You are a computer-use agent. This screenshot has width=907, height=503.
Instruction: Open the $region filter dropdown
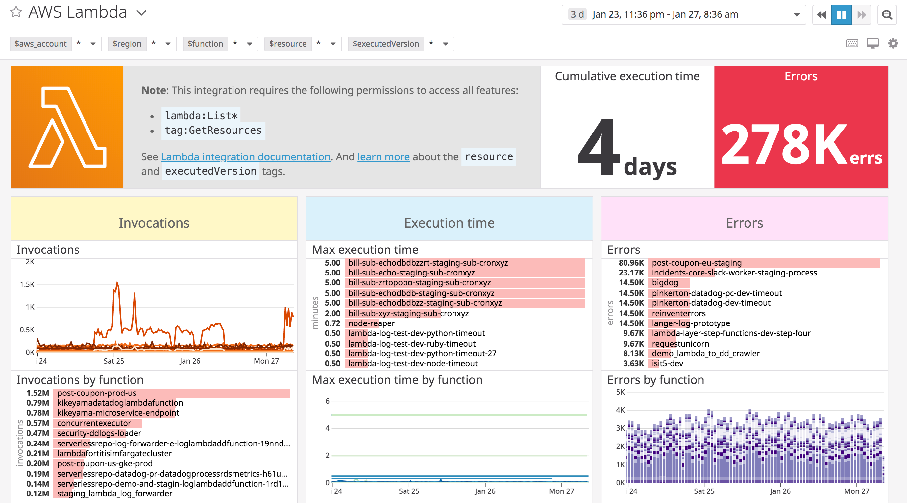(168, 44)
